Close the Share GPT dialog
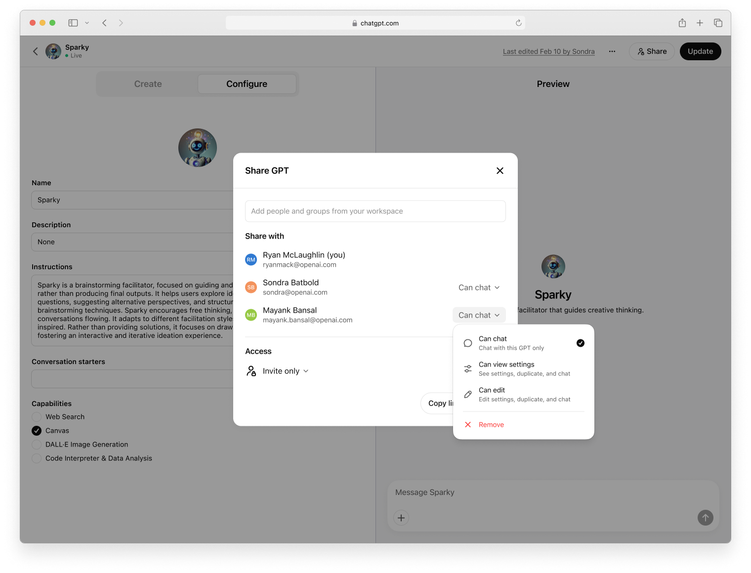 pos(500,170)
